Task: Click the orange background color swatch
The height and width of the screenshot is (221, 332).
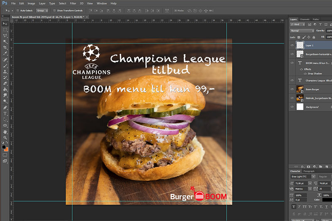Action: (x=7, y=150)
